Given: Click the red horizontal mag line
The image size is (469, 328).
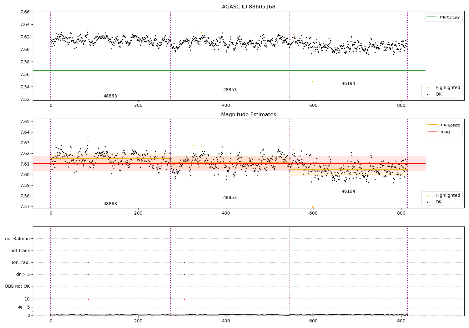Looking at the screenshot, I should pyautogui.click(x=229, y=163).
